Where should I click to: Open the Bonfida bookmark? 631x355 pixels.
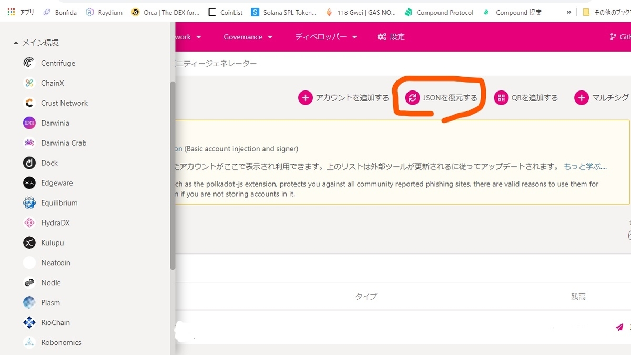pyautogui.click(x=60, y=12)
